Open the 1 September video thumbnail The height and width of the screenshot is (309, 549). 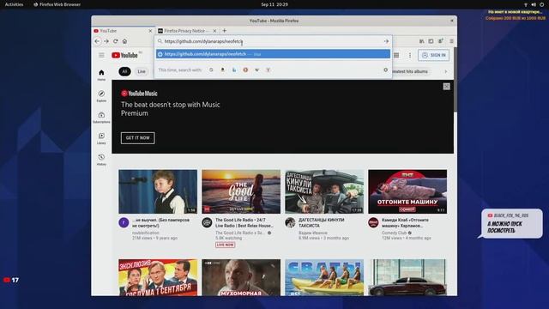click(158, 277)
